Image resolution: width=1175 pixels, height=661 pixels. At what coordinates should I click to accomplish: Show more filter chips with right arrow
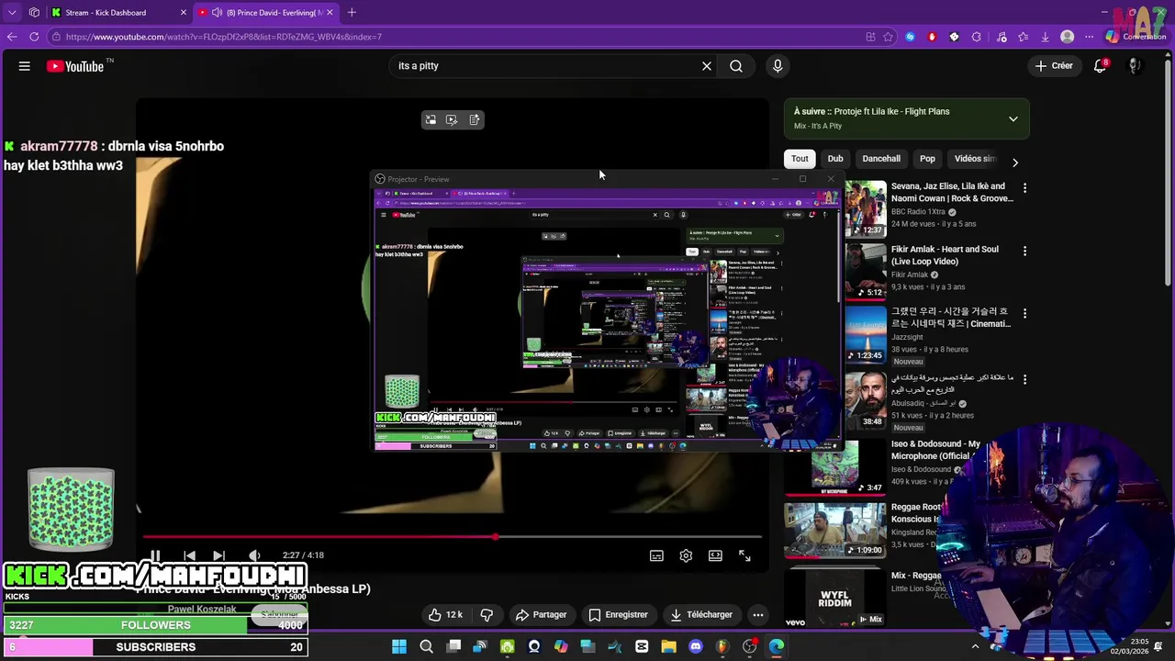tap(1015, 162)
